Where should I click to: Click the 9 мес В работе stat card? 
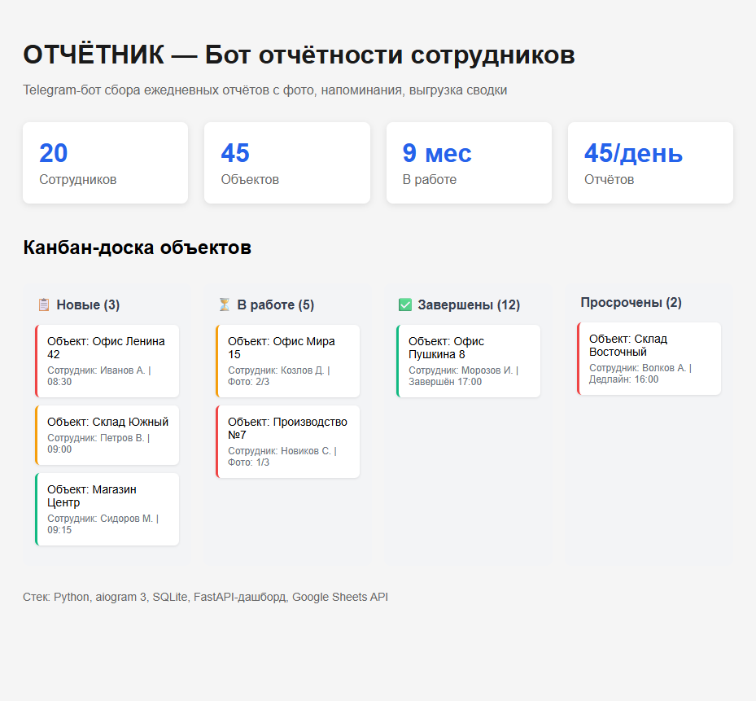click(x=469, y=163)
